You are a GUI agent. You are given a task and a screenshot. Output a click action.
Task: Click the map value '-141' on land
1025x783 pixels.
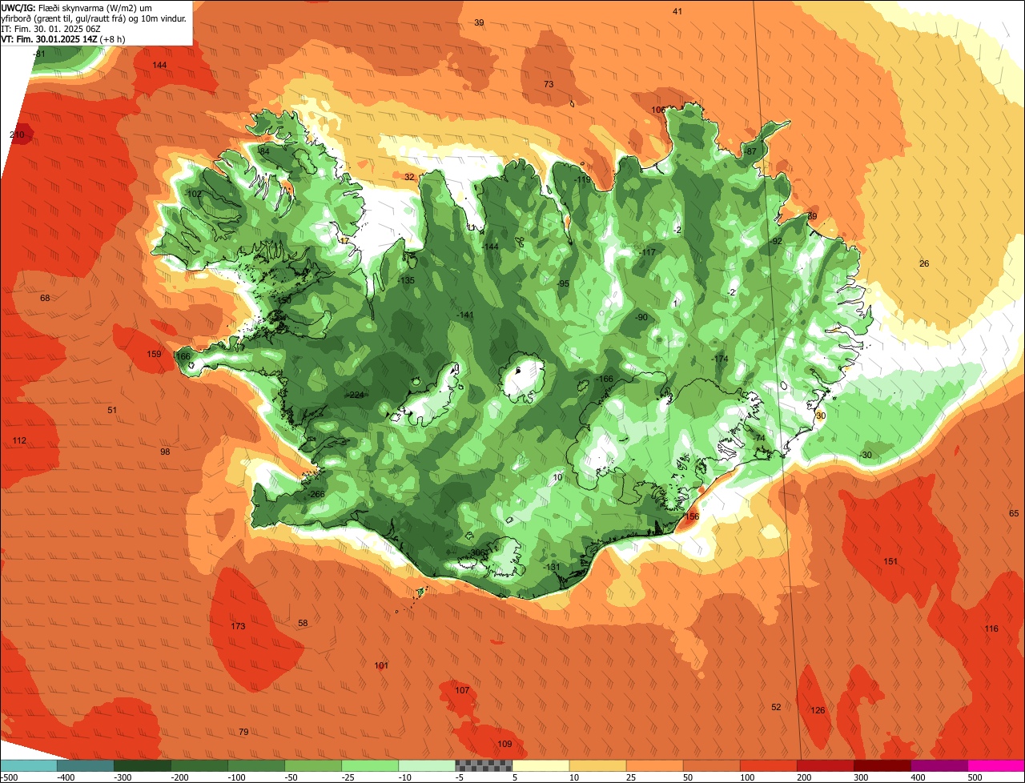click(464, 315)
